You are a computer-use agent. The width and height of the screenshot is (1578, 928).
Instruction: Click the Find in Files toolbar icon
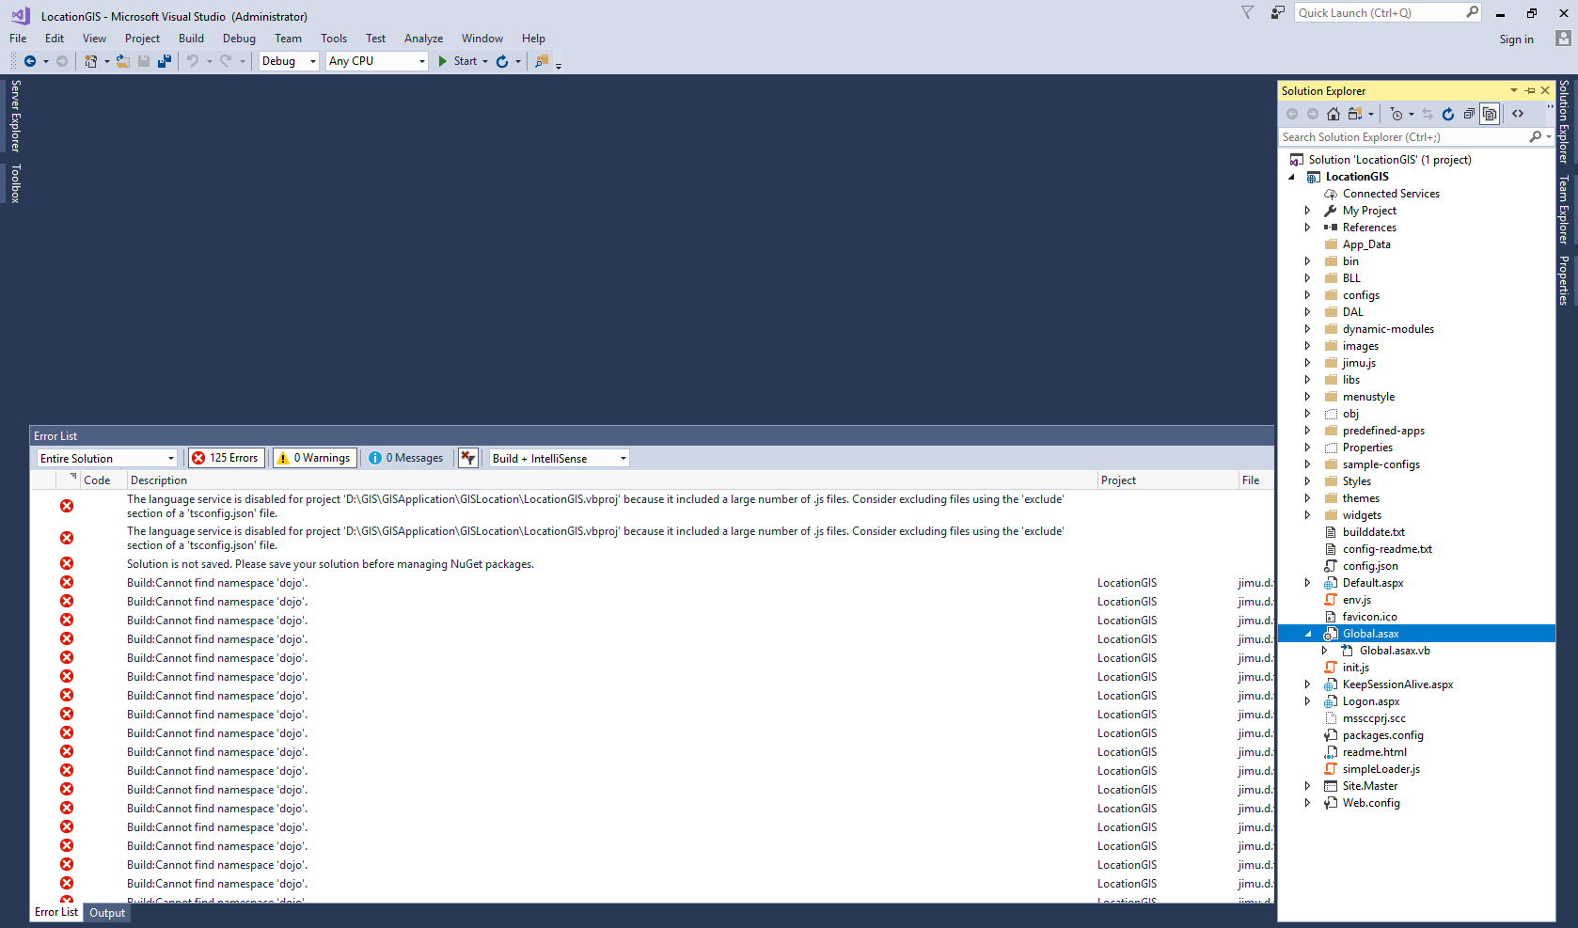click(x=542, y=61)
